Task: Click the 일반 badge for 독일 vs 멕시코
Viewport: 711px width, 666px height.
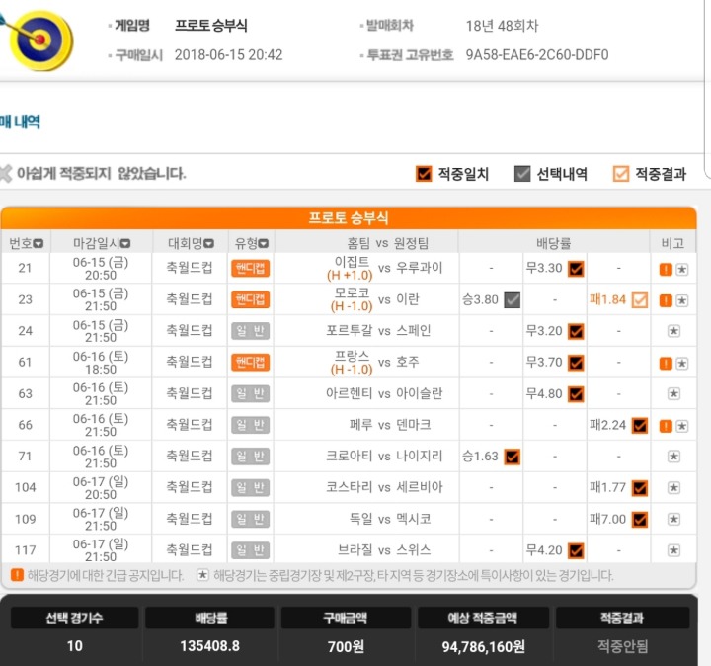Action: (x=250, y=519)
